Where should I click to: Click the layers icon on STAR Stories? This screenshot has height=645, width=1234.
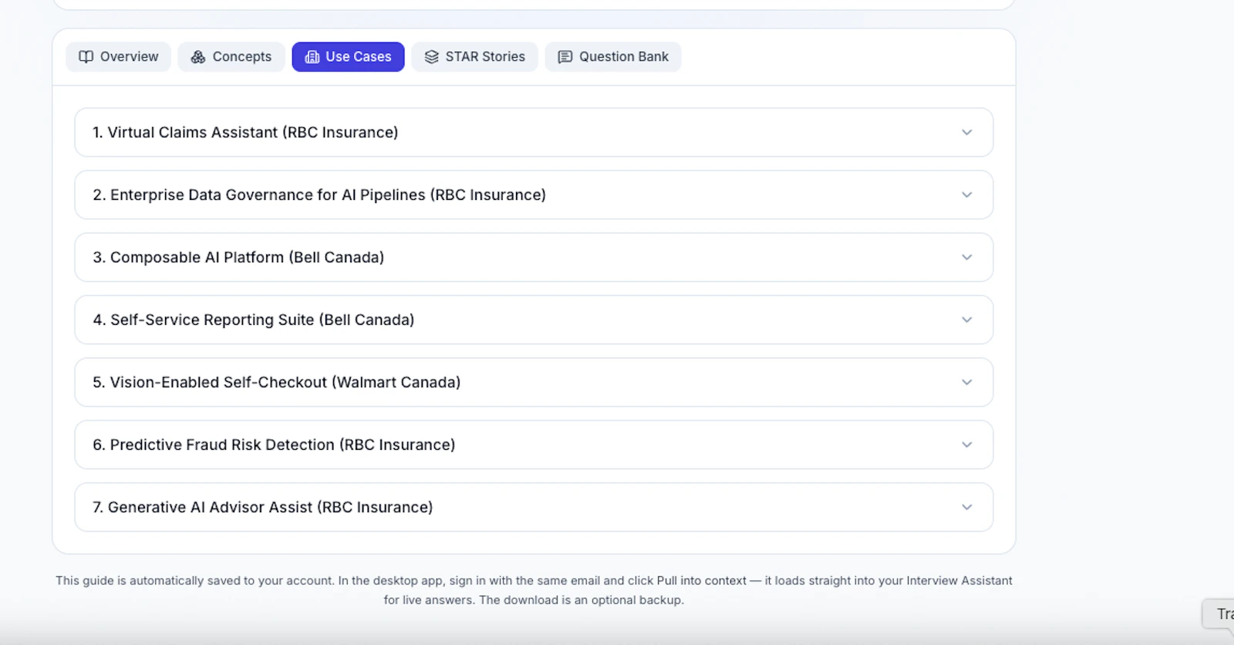(432, 57)
